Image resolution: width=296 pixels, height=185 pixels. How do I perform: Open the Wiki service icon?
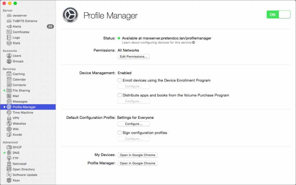point(9,129)
